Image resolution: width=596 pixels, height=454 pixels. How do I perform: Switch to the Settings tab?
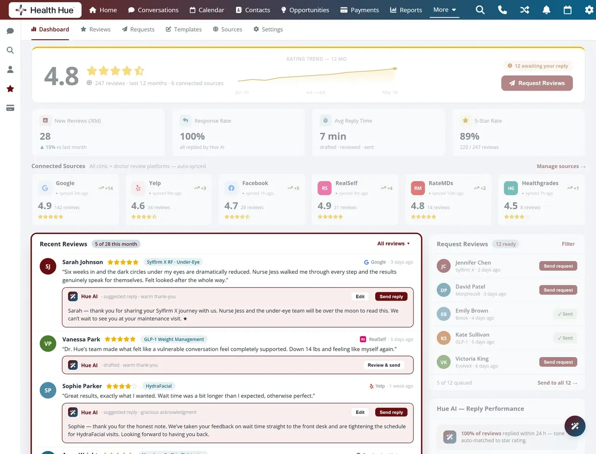(268, 29)
